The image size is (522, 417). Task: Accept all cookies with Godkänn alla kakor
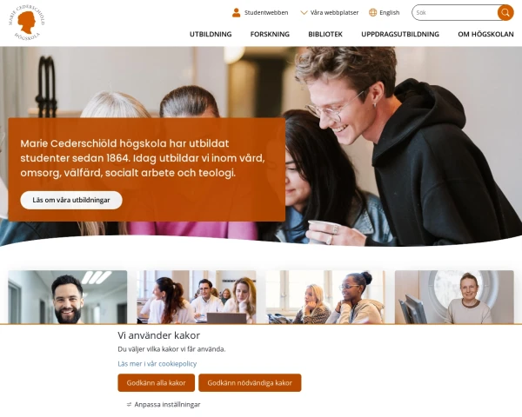tap(156, 383)
